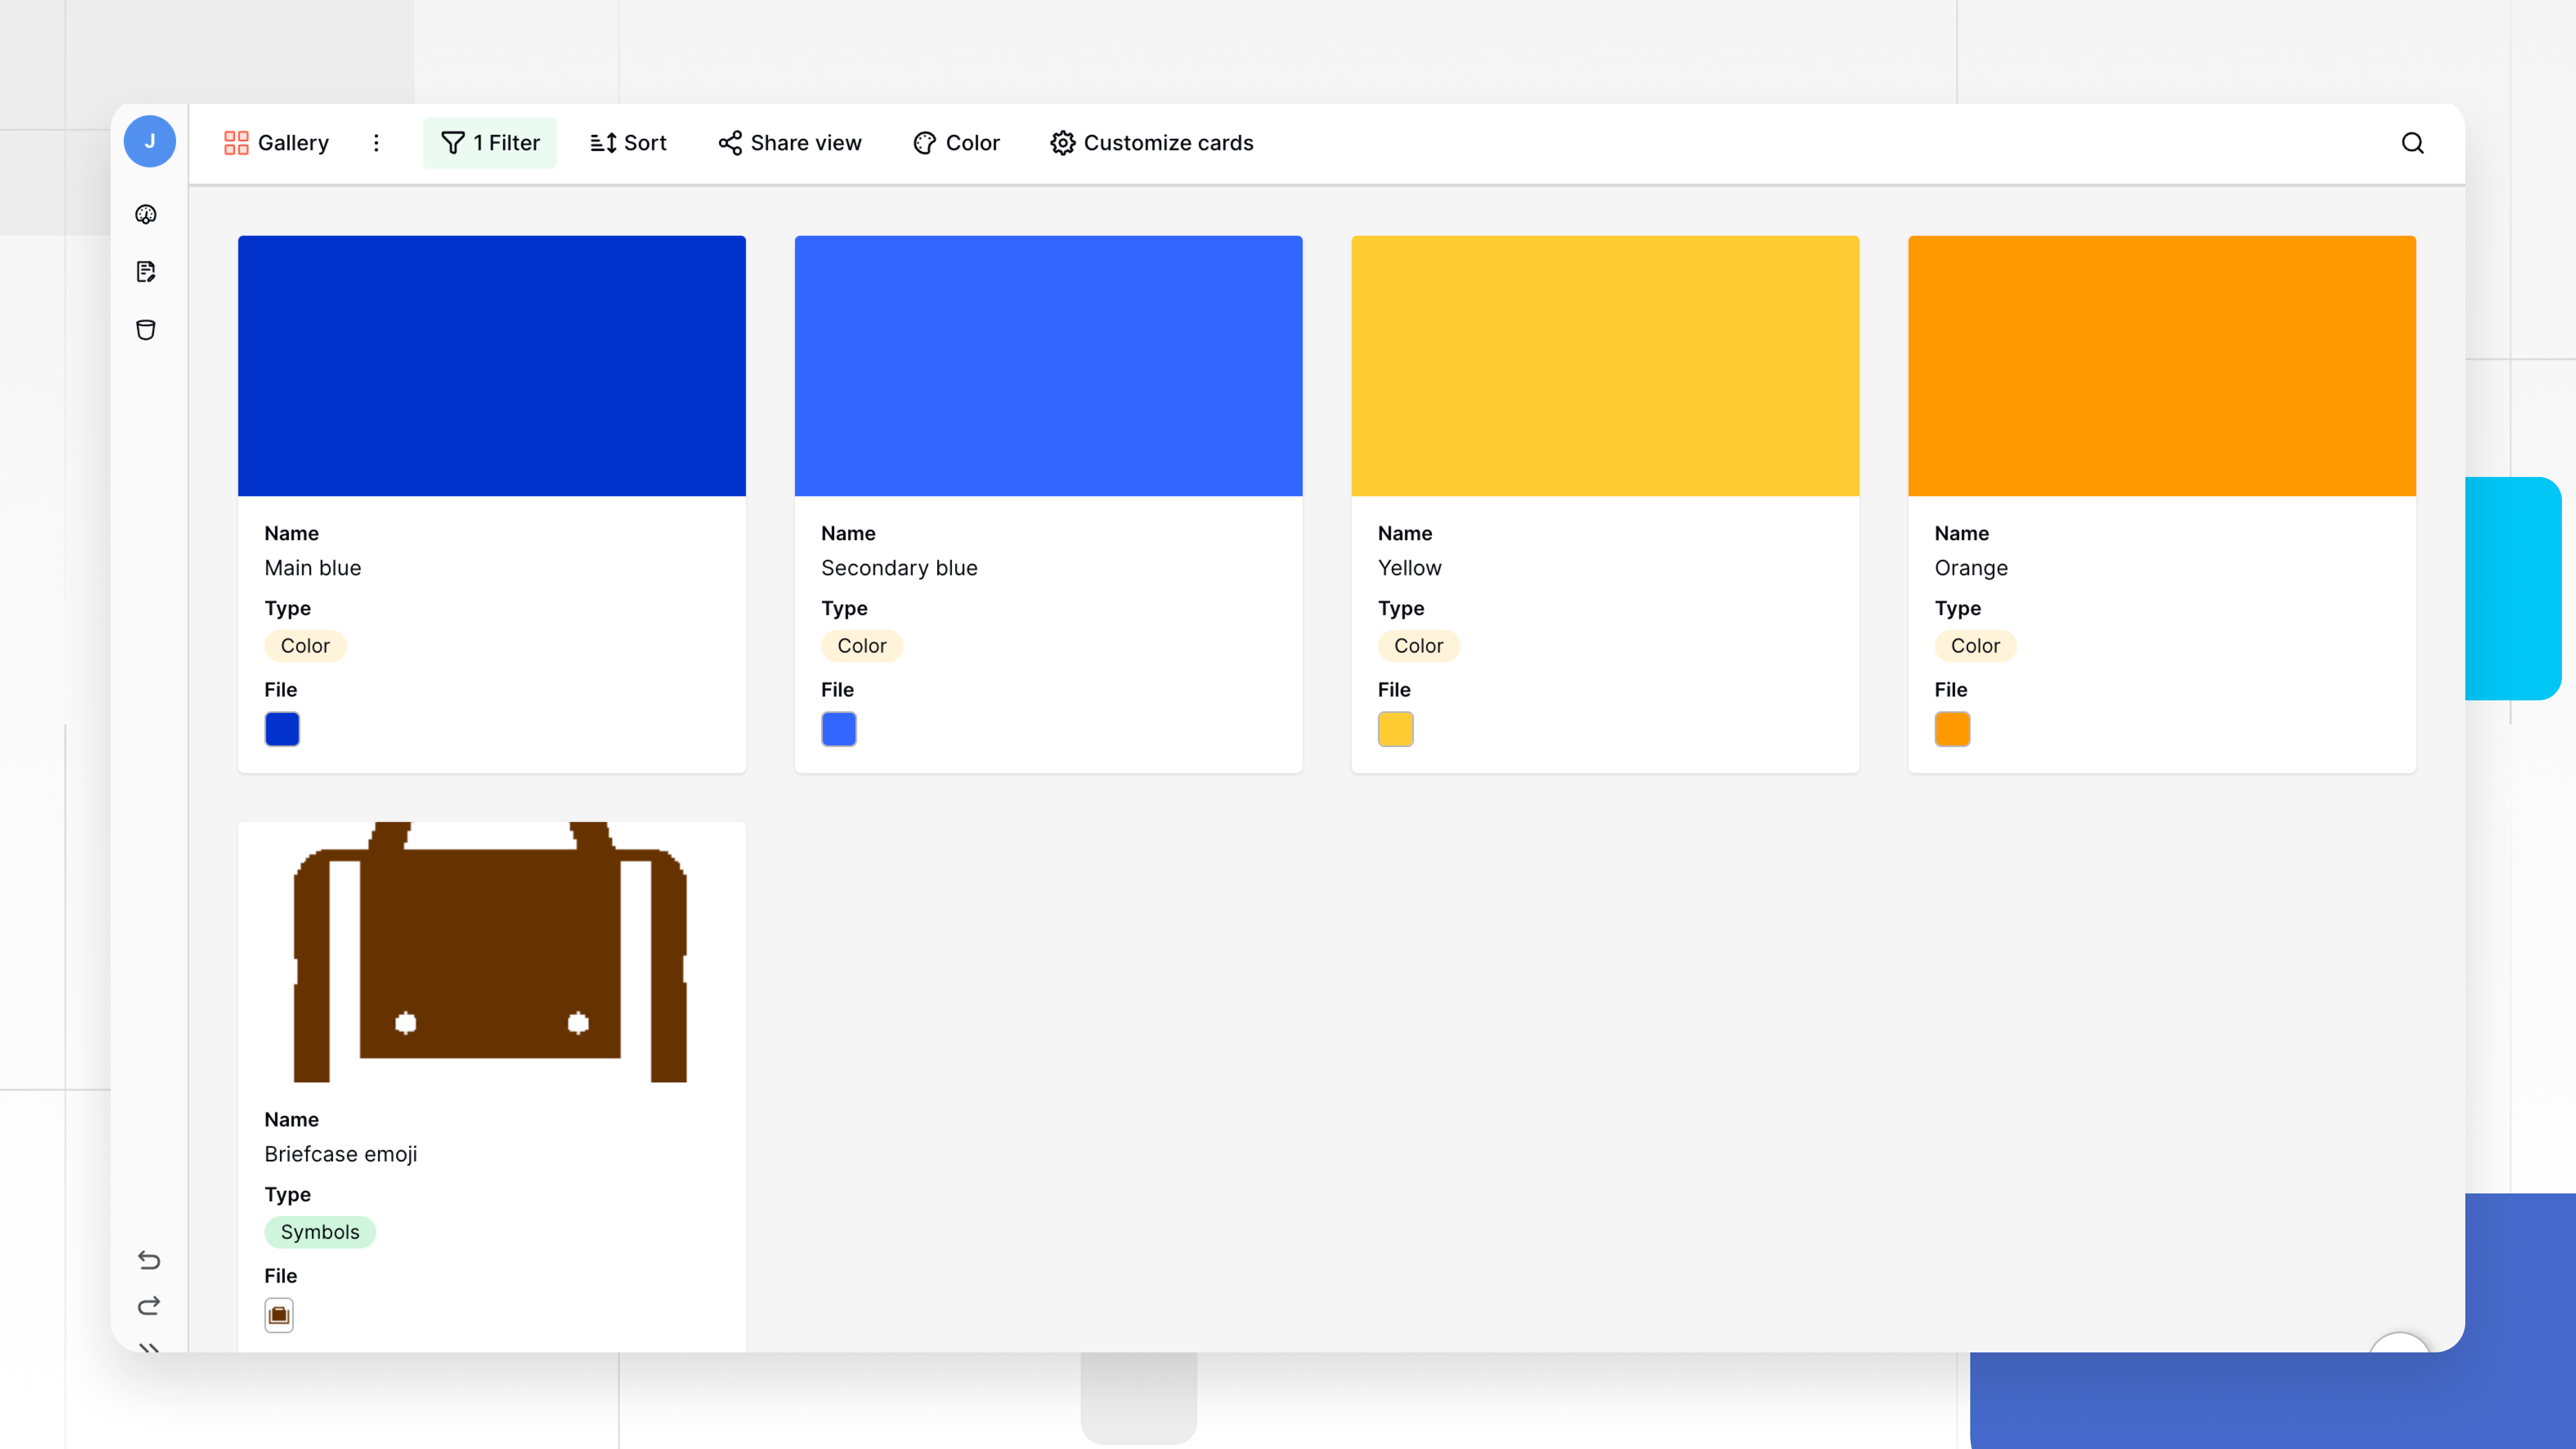Open the three-dot menu next to Gallery
This screenshot has height=1449, width=2576.
[x=377, y=143]
